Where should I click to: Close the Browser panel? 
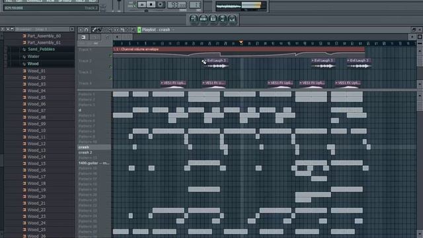72,29
